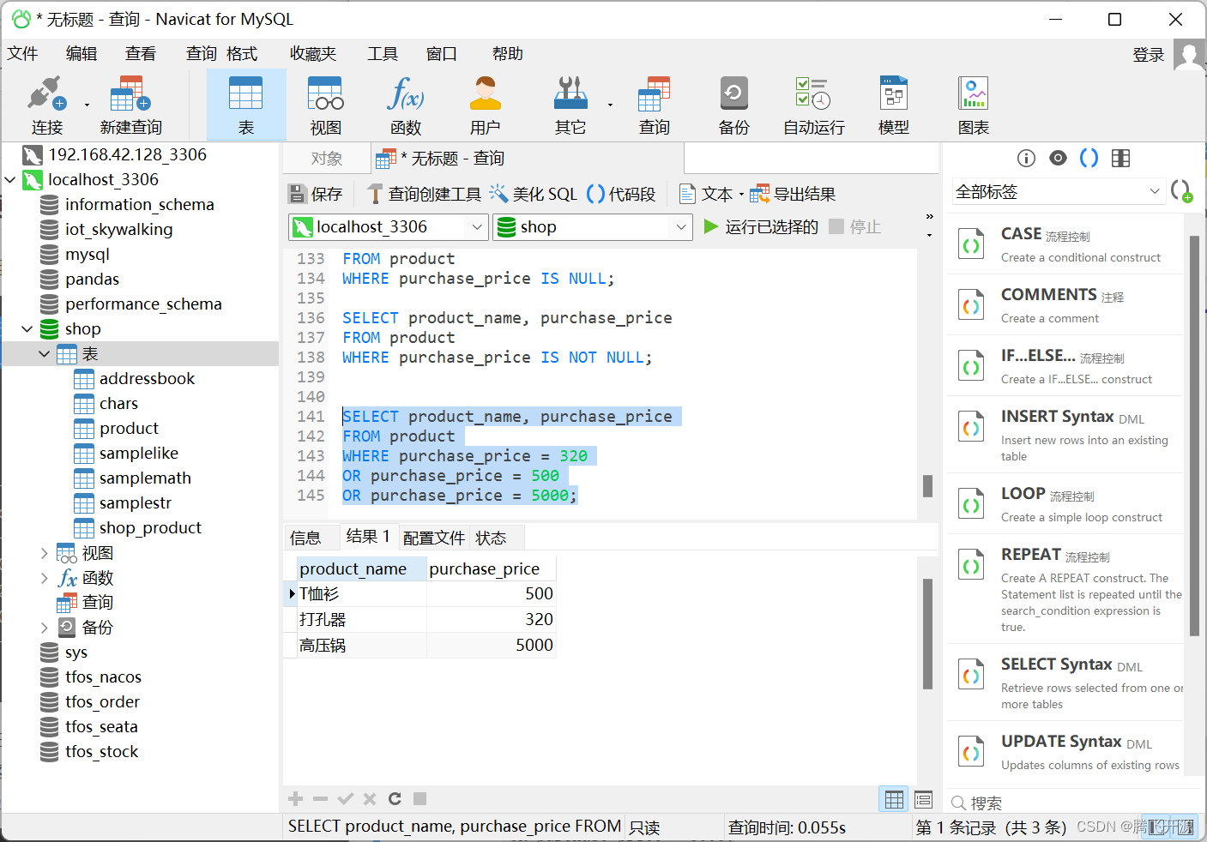
Task: Open the localhost_3306 connection dropdown
Action: pos(477,227)
